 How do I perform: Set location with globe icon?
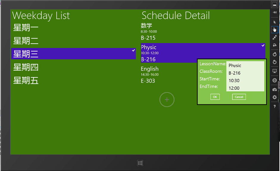[274, 80]
